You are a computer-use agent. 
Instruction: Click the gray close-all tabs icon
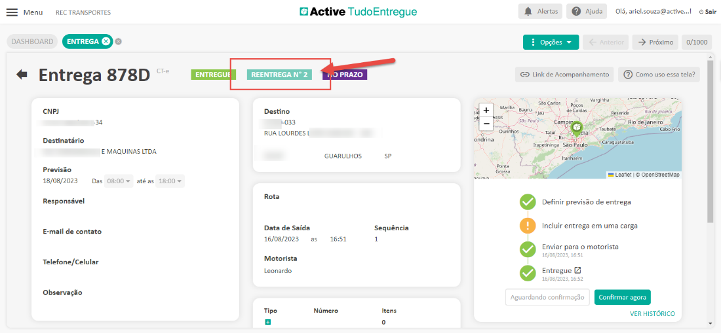point(118,42)
